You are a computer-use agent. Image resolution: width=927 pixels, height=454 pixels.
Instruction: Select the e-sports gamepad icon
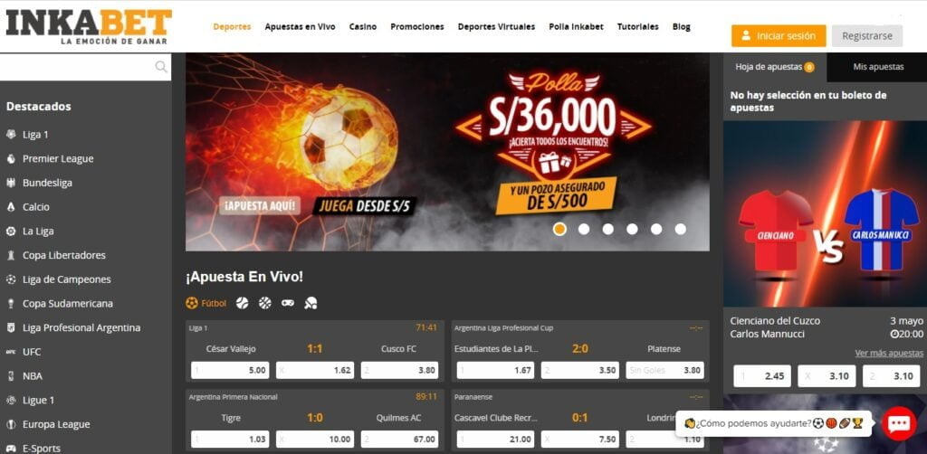(288, 303)
